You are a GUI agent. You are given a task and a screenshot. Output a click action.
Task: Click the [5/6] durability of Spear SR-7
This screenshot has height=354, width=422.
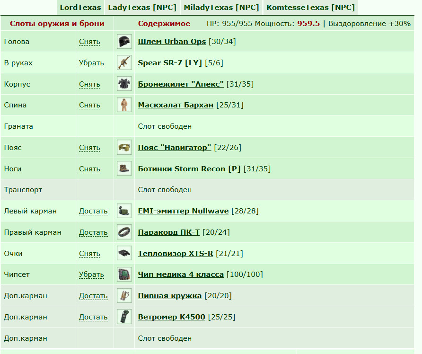coord(214,63)
